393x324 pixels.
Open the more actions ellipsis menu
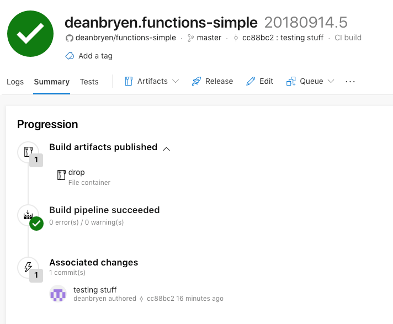click(x=350, y=81)
